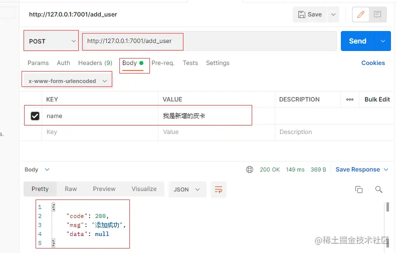Viewport: 397px width, 253px height.
Task: Switch to the Params tab
Action: (38, 63)
